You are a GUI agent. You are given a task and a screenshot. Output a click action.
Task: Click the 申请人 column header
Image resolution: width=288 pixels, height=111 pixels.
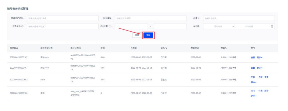224,48
